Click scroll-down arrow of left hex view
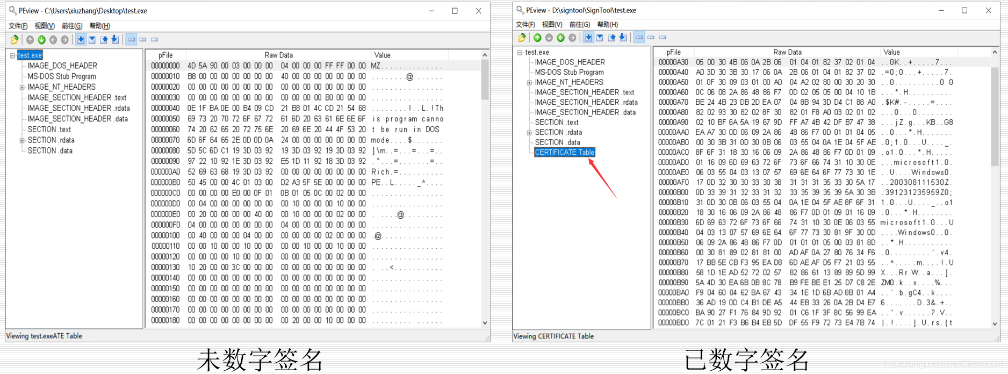1008x374 pixels. pos(485,323)
